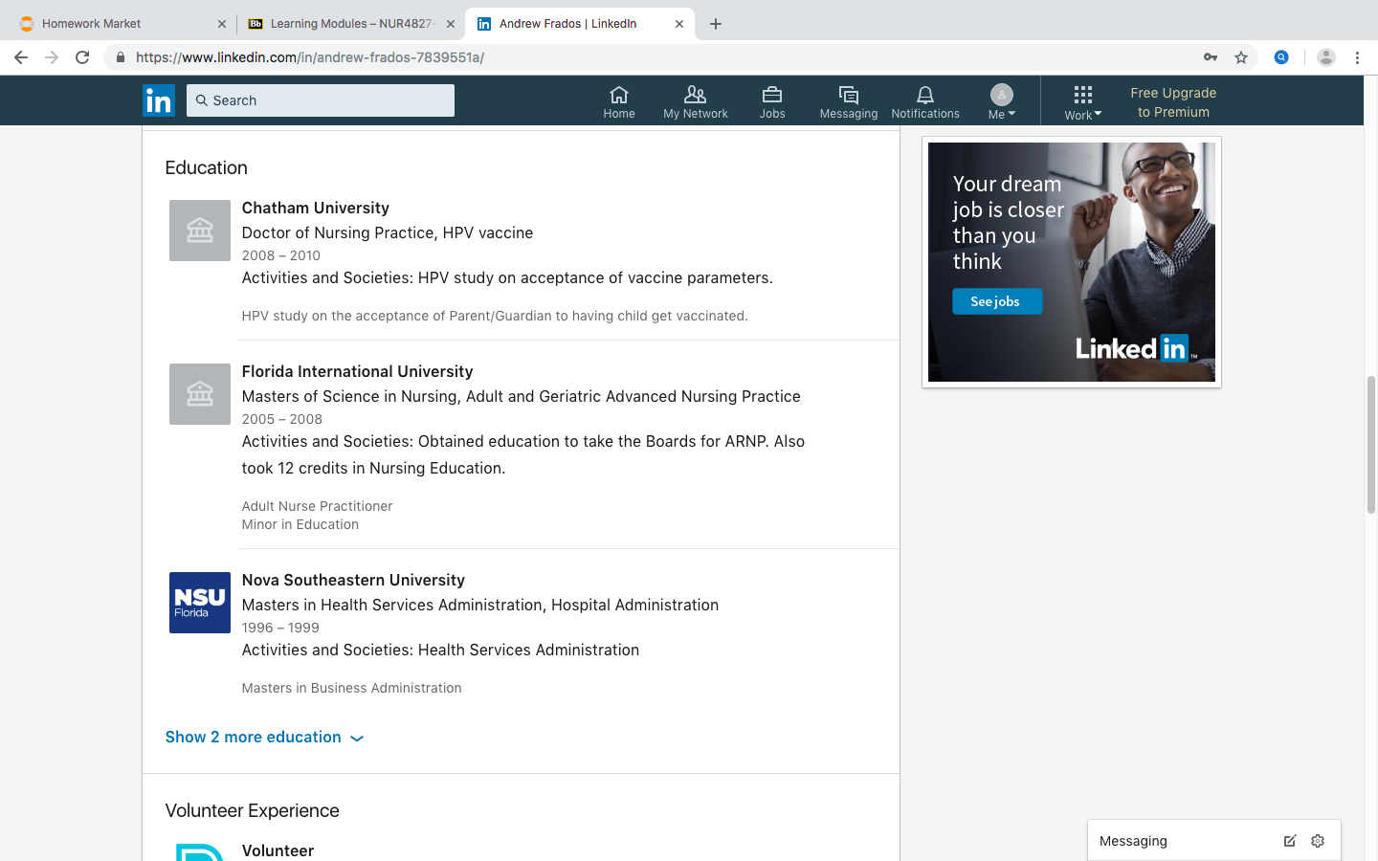Open the Notifications bell icon
The height and width of the screenshot is (861, 1378).
coord(925,101)
